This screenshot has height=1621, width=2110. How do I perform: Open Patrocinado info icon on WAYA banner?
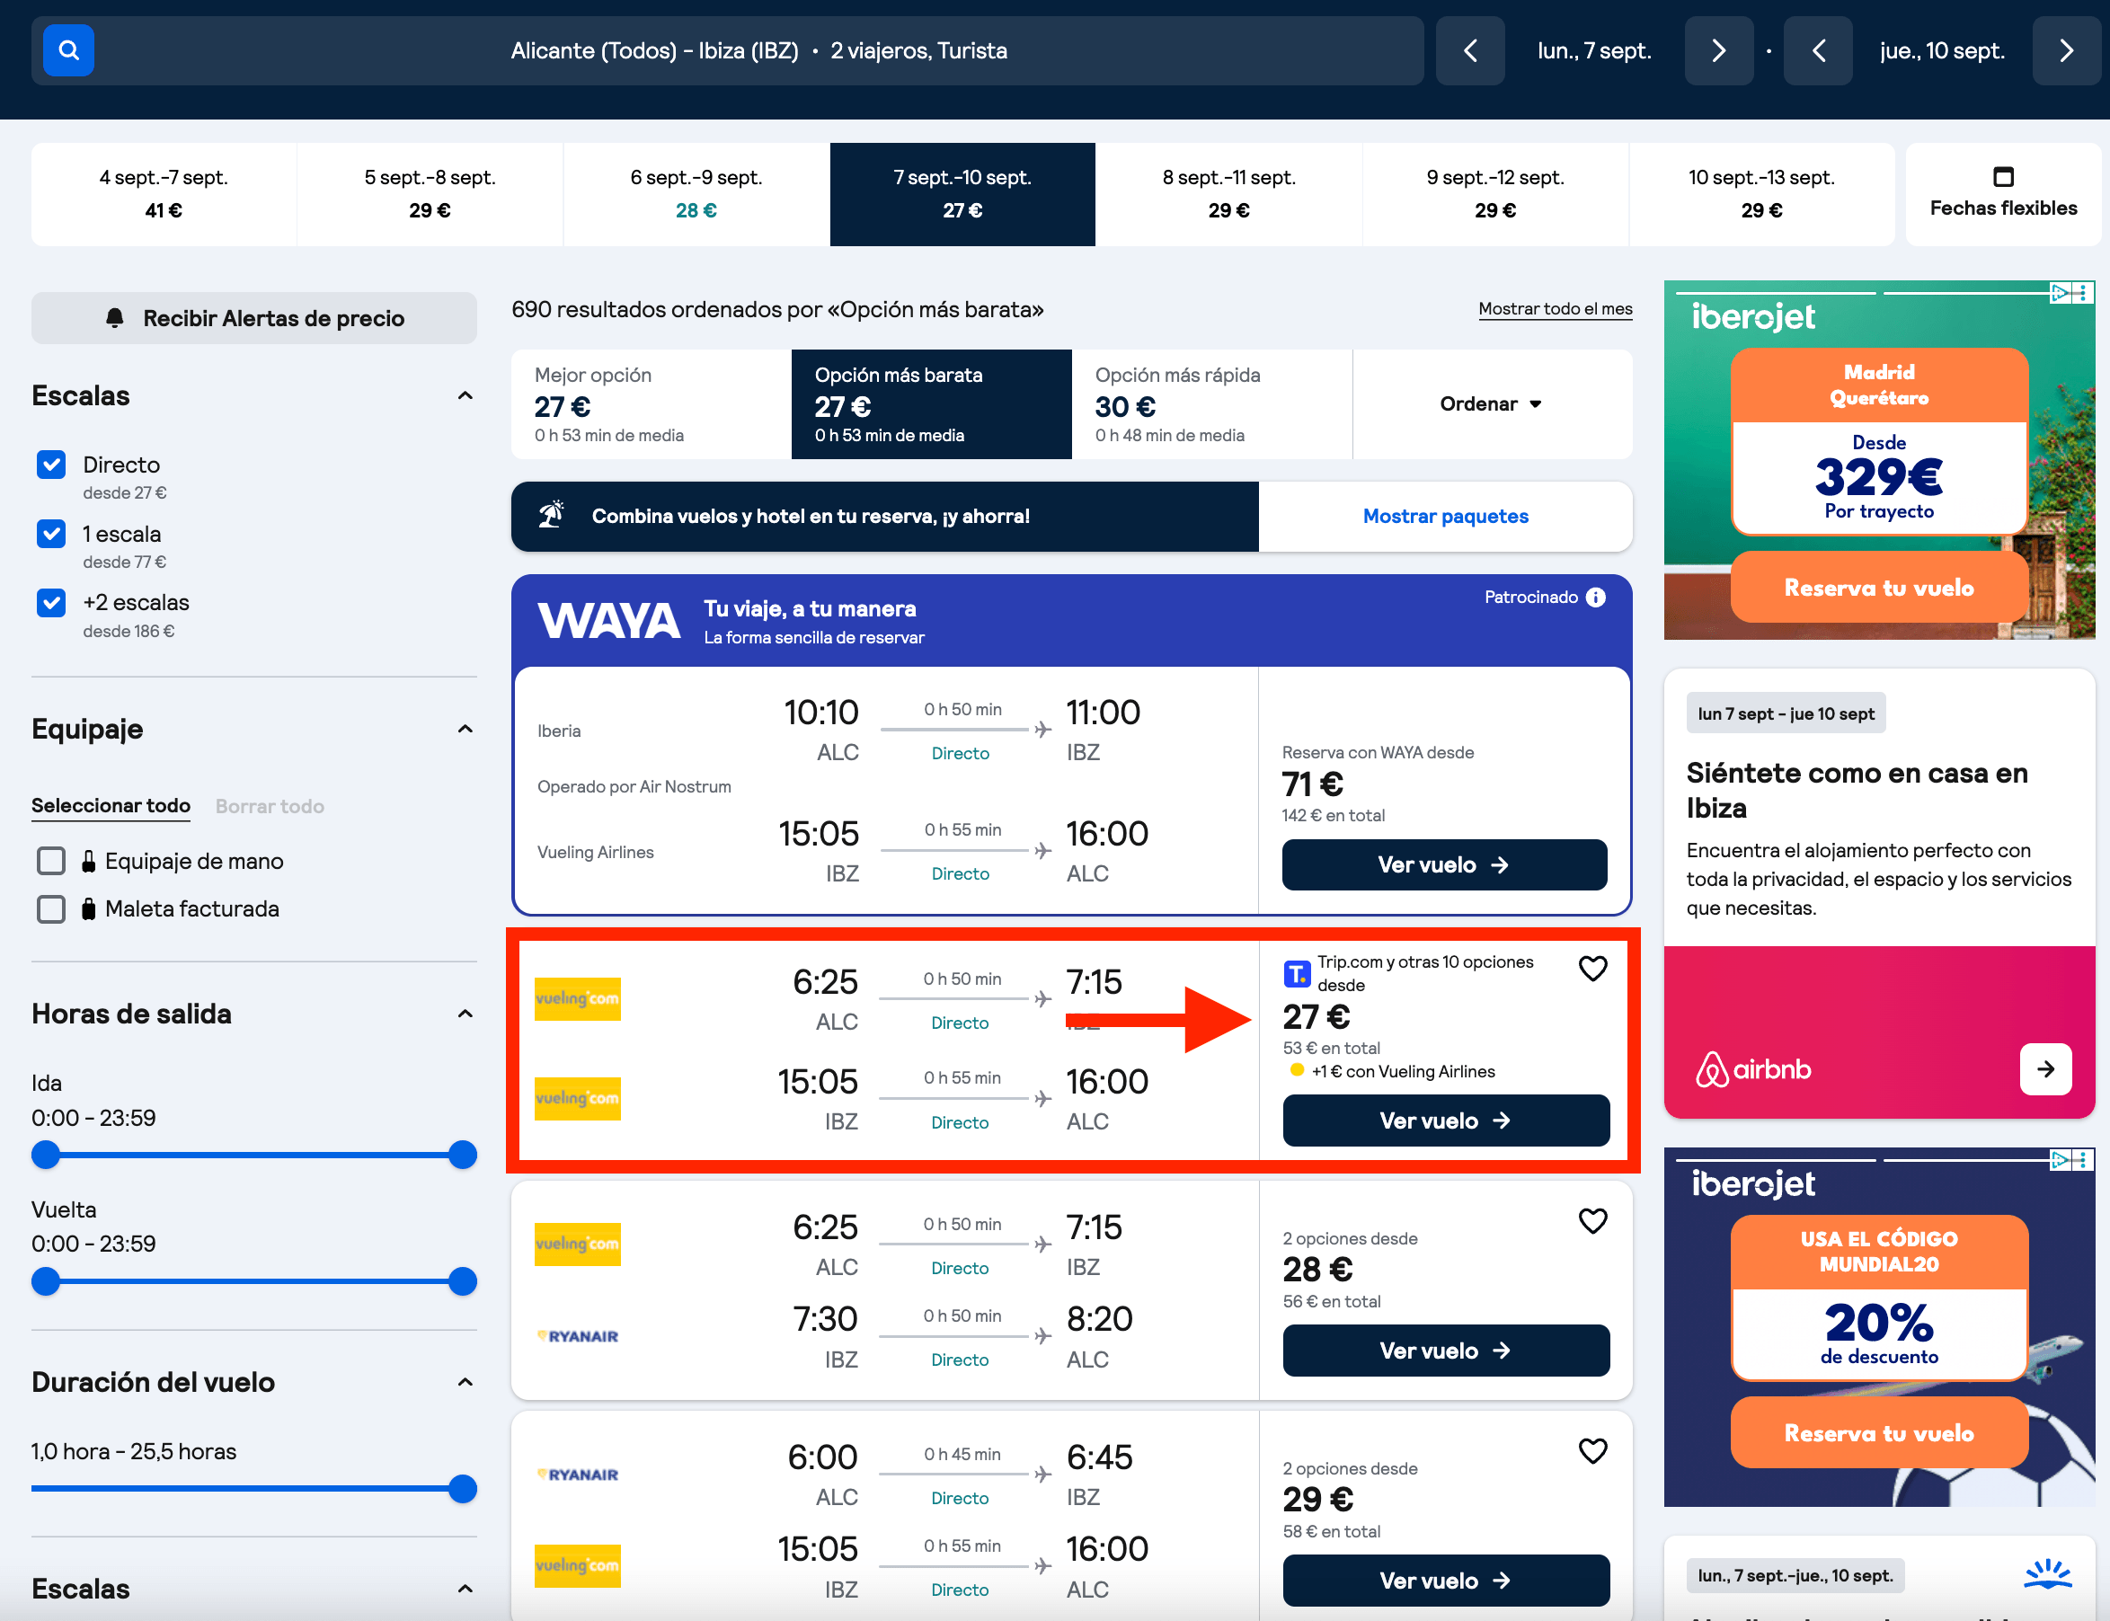1596,598
